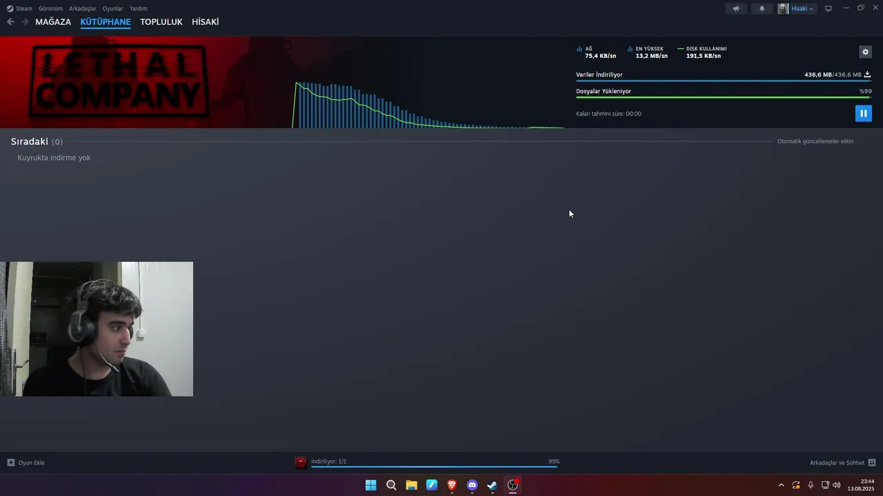Image resolution: width=883 pixels, height=496 pixels.
Task: Open OBS Studio from taskbar
Action: [x=513, y=485]
